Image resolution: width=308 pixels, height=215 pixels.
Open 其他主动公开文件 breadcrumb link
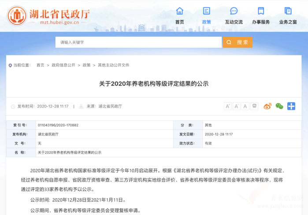[114, 65]
